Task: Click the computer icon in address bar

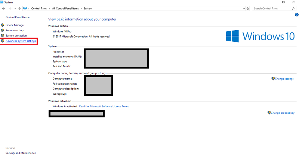Action: click(25, 8)
